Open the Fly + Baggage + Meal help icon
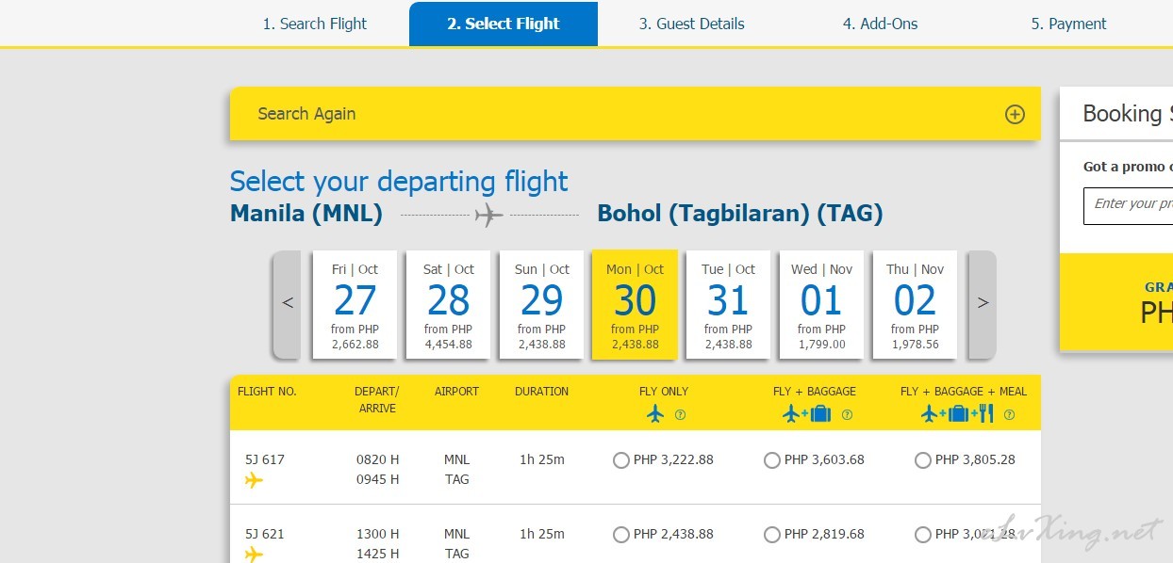Screen dimensions: 1173x563 pyautogui.click(x=1010, y=414)
